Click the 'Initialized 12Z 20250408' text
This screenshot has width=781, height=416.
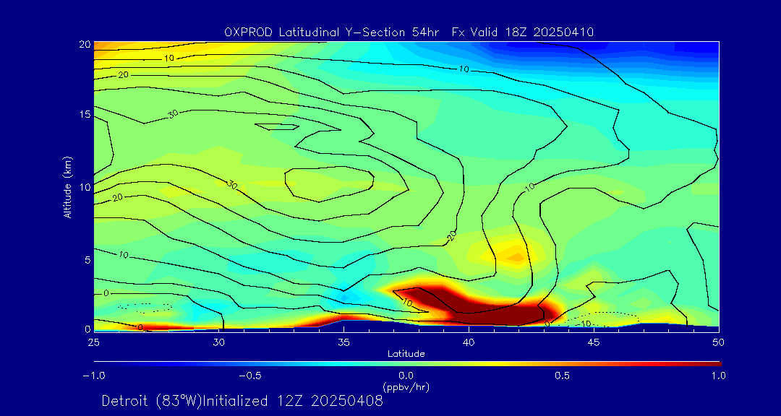tap(293, 401)
